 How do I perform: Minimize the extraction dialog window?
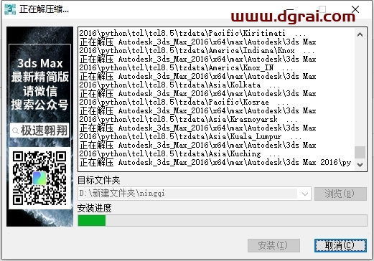[x=290, y=9]
